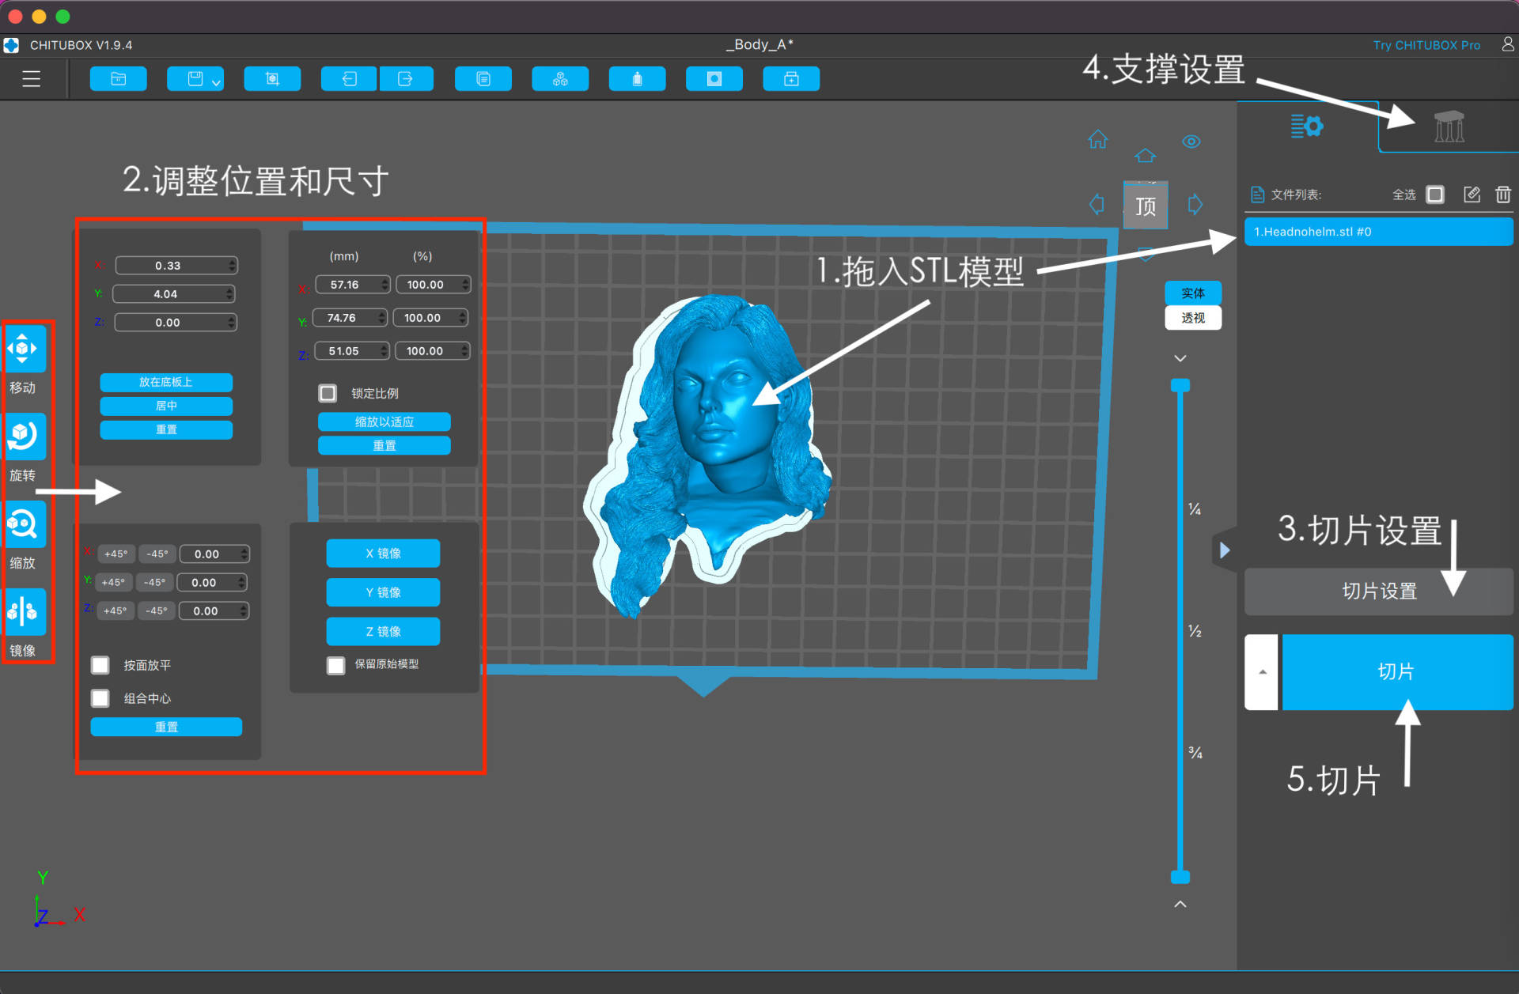Switch to perspective (透视) view mode
This screenshot has height=994, width=1519.
pyautogui.click(x=1193, y=318)
